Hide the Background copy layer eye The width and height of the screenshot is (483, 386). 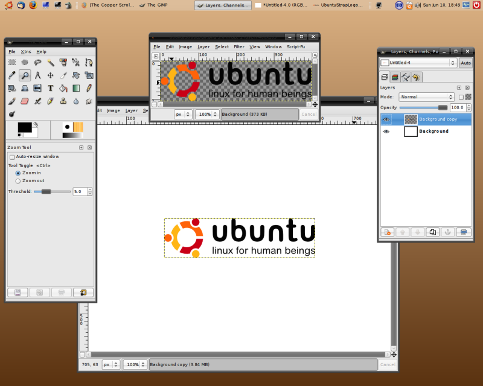pos(386,119)
